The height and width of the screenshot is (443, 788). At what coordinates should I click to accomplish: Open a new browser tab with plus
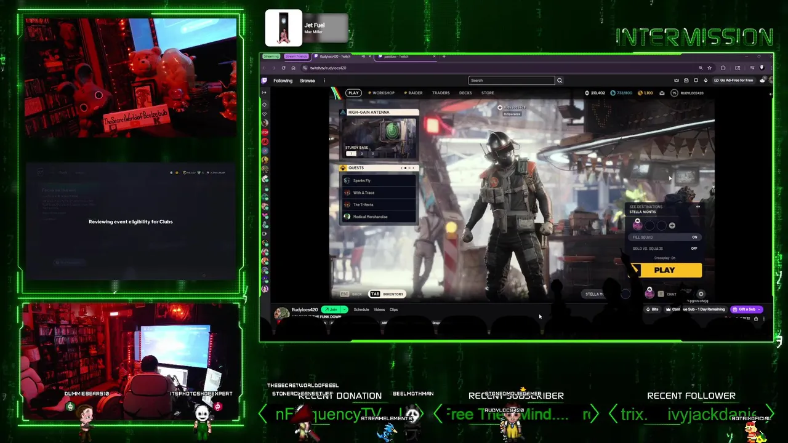coord(443,57)
